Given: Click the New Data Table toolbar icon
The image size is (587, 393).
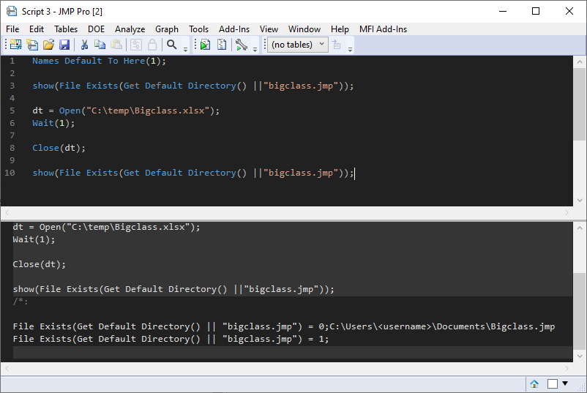Looking at the screenshot, I should click(15, 45).
